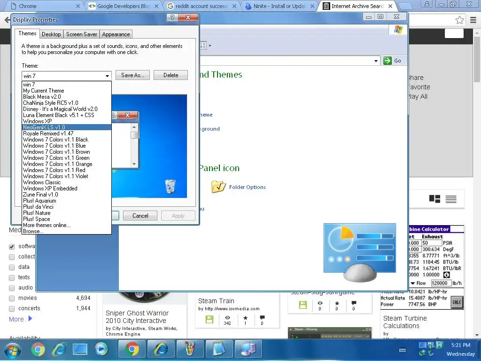Viewport: 481px width, 361px height.
Task: Open the Ninite Chrome tab
Action: coord(279,6)
